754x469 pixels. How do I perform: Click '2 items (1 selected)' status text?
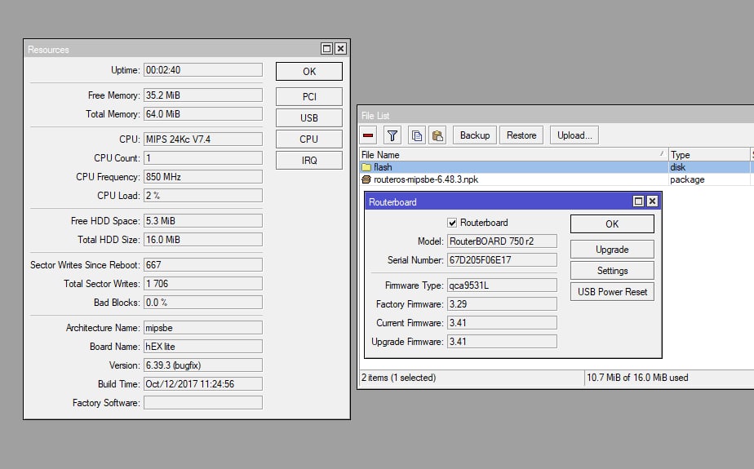pos(399,378)
